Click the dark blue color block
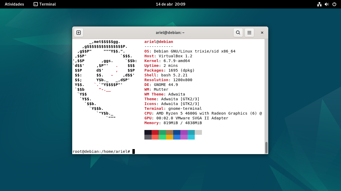The image size is (341, 191). pos(177,132)
